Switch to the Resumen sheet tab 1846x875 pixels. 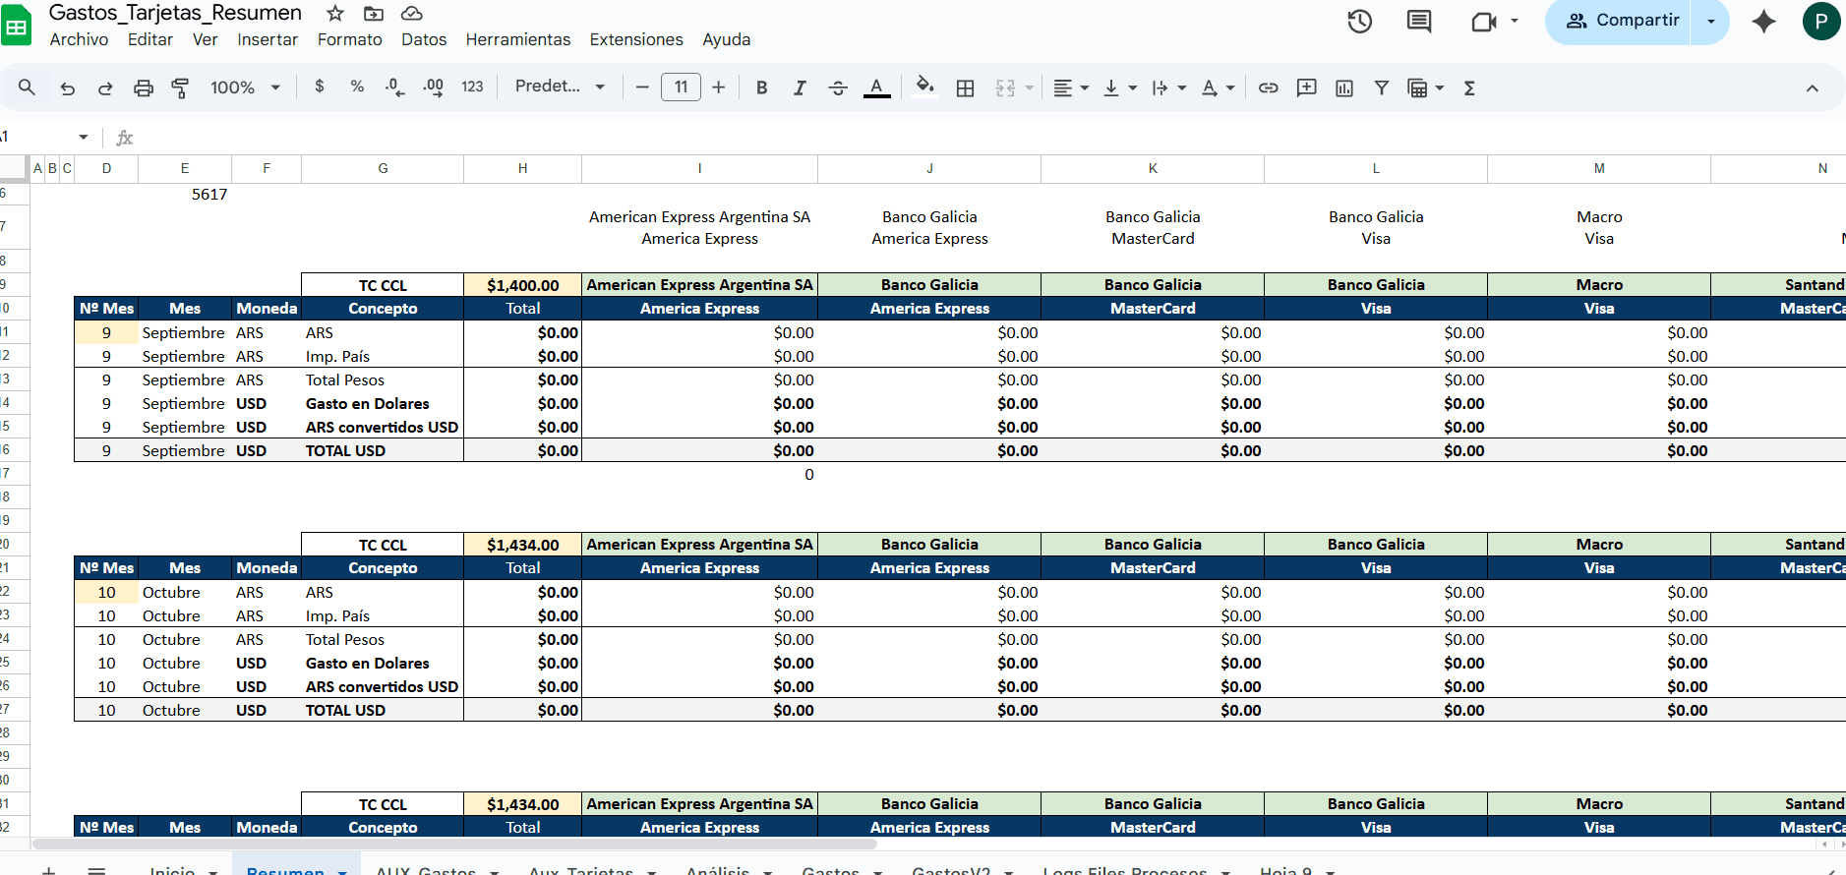(x=284, y=868)
